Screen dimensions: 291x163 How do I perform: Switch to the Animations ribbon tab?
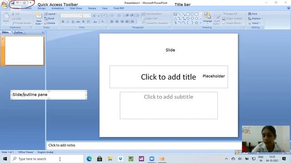pyautogui.click(x=58, y=8)
